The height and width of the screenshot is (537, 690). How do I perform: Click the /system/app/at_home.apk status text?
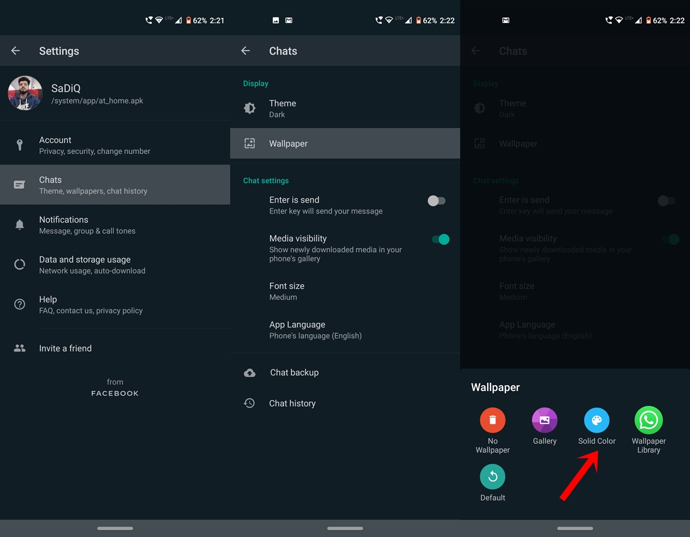(x=97, y=101)
